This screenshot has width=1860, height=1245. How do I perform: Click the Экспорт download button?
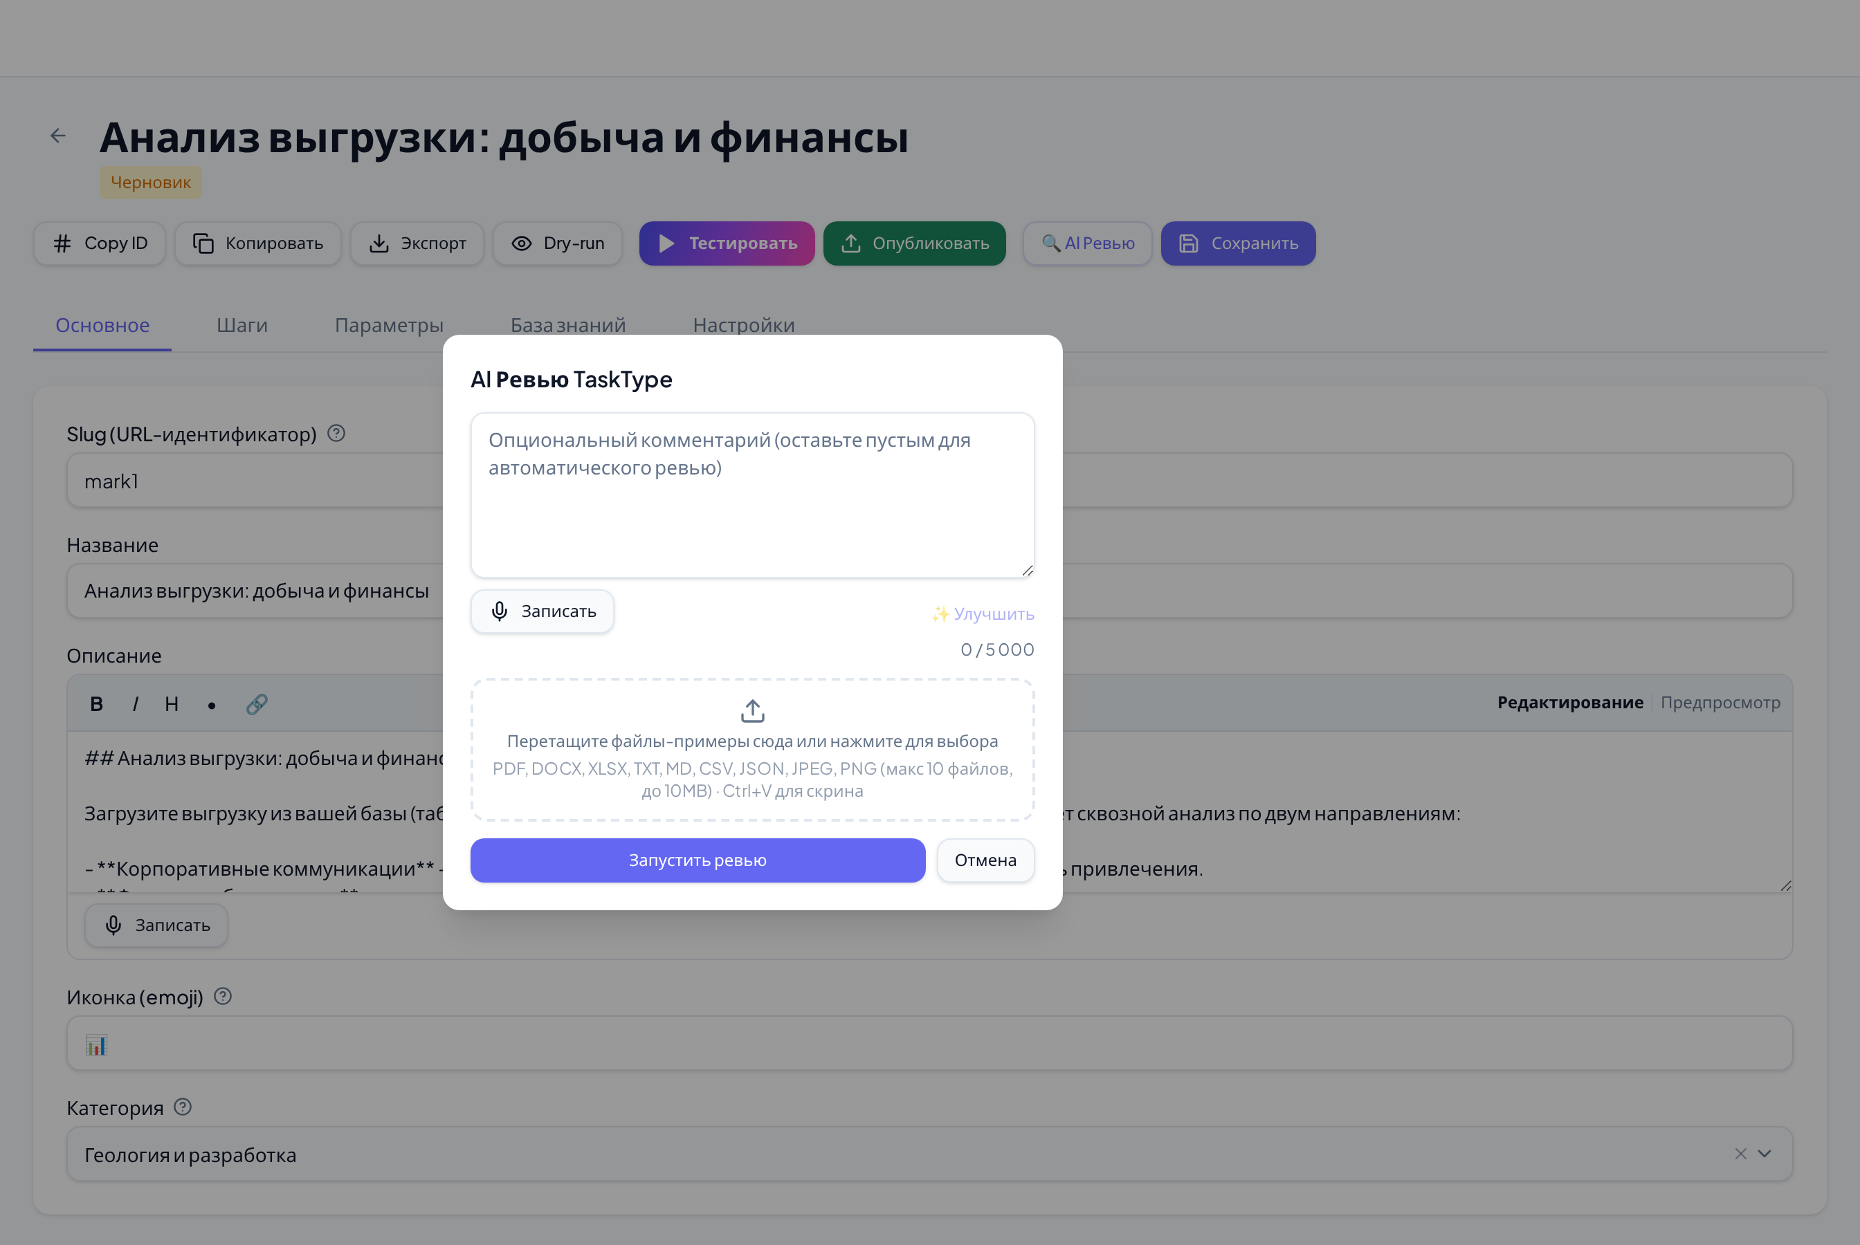(418, 243)
